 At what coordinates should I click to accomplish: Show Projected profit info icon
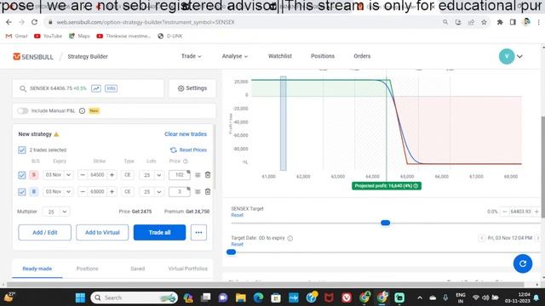coord(416,186)
